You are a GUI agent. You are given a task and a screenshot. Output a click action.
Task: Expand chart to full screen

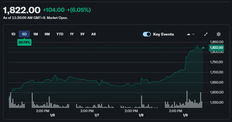point(206,34)
